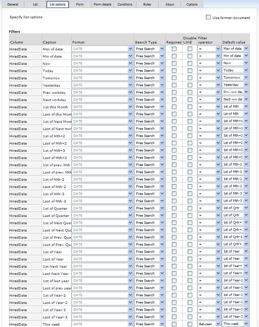Image resolution: width=259 pixels, height=327 pixels.
Task: Switch to the General tab
Action: [13, 4]
